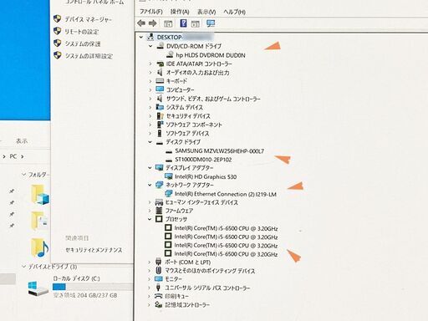428x321 pixels.
Task: Click the Forward arrow toolbar icon
Action: [x=152, y=23]
